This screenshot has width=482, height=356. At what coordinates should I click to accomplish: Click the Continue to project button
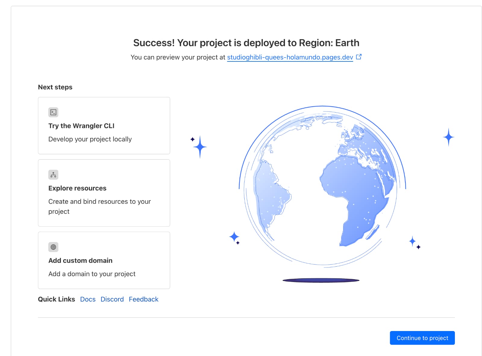[x=422, y=338]
